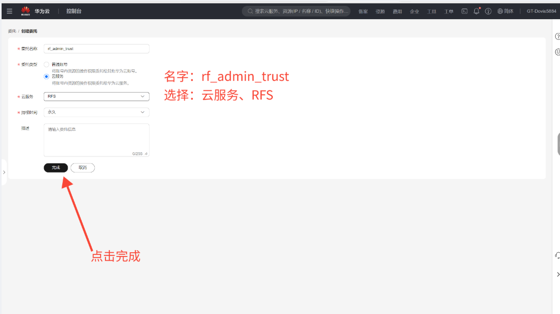The width and height of the screenshot is (560, 314).
Task: Click the globe language icon
Action: tap(500, 11)
